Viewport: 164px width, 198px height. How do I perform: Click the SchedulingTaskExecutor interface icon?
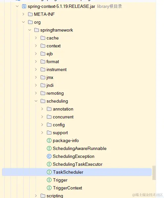click(49, 164)
